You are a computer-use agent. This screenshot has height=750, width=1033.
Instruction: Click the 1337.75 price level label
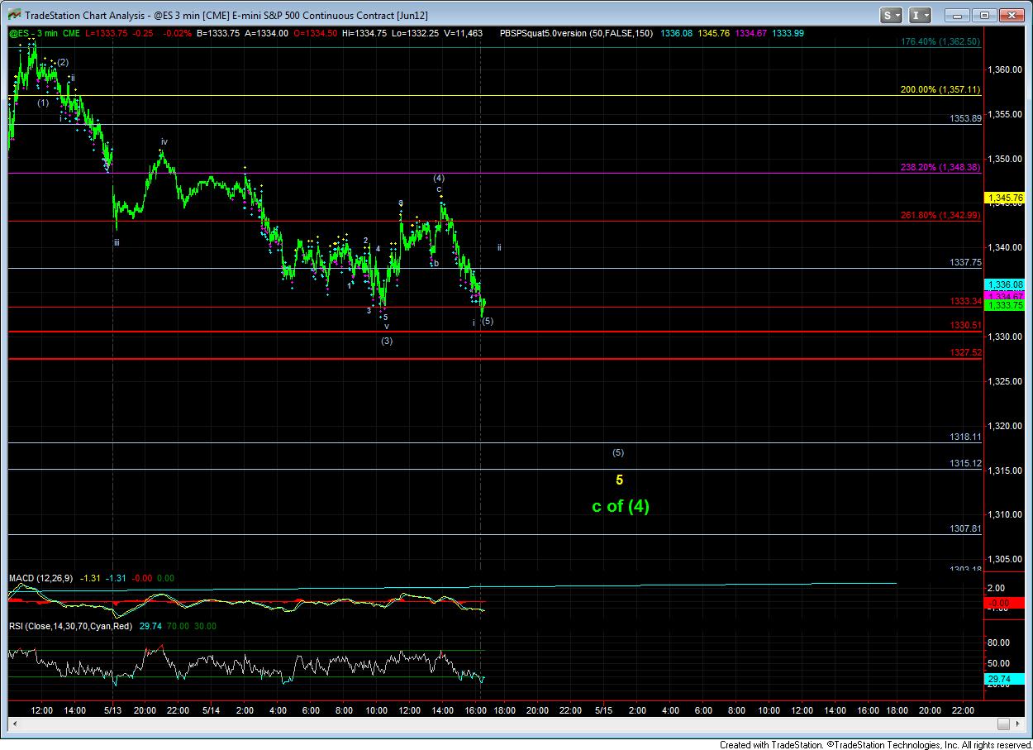pos(965,262)
